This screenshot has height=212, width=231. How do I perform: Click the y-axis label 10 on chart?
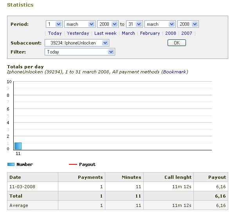9,82
